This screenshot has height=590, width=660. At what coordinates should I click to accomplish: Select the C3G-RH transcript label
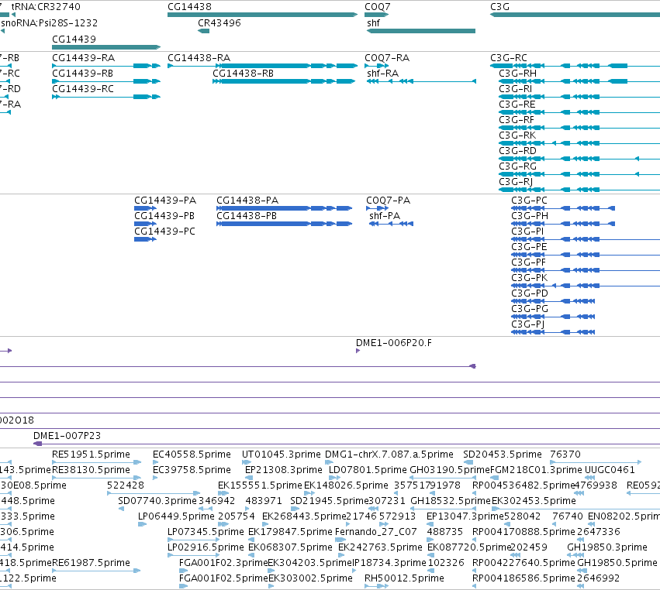[518, 73]
